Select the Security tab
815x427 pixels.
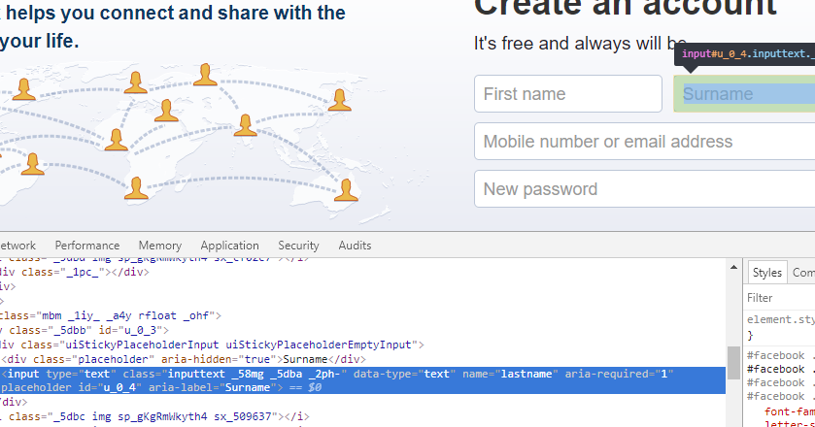[298, 246]
